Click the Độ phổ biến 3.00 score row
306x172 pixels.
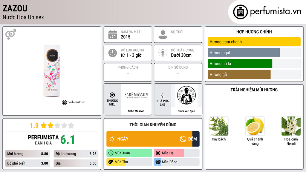click(27, 163)
